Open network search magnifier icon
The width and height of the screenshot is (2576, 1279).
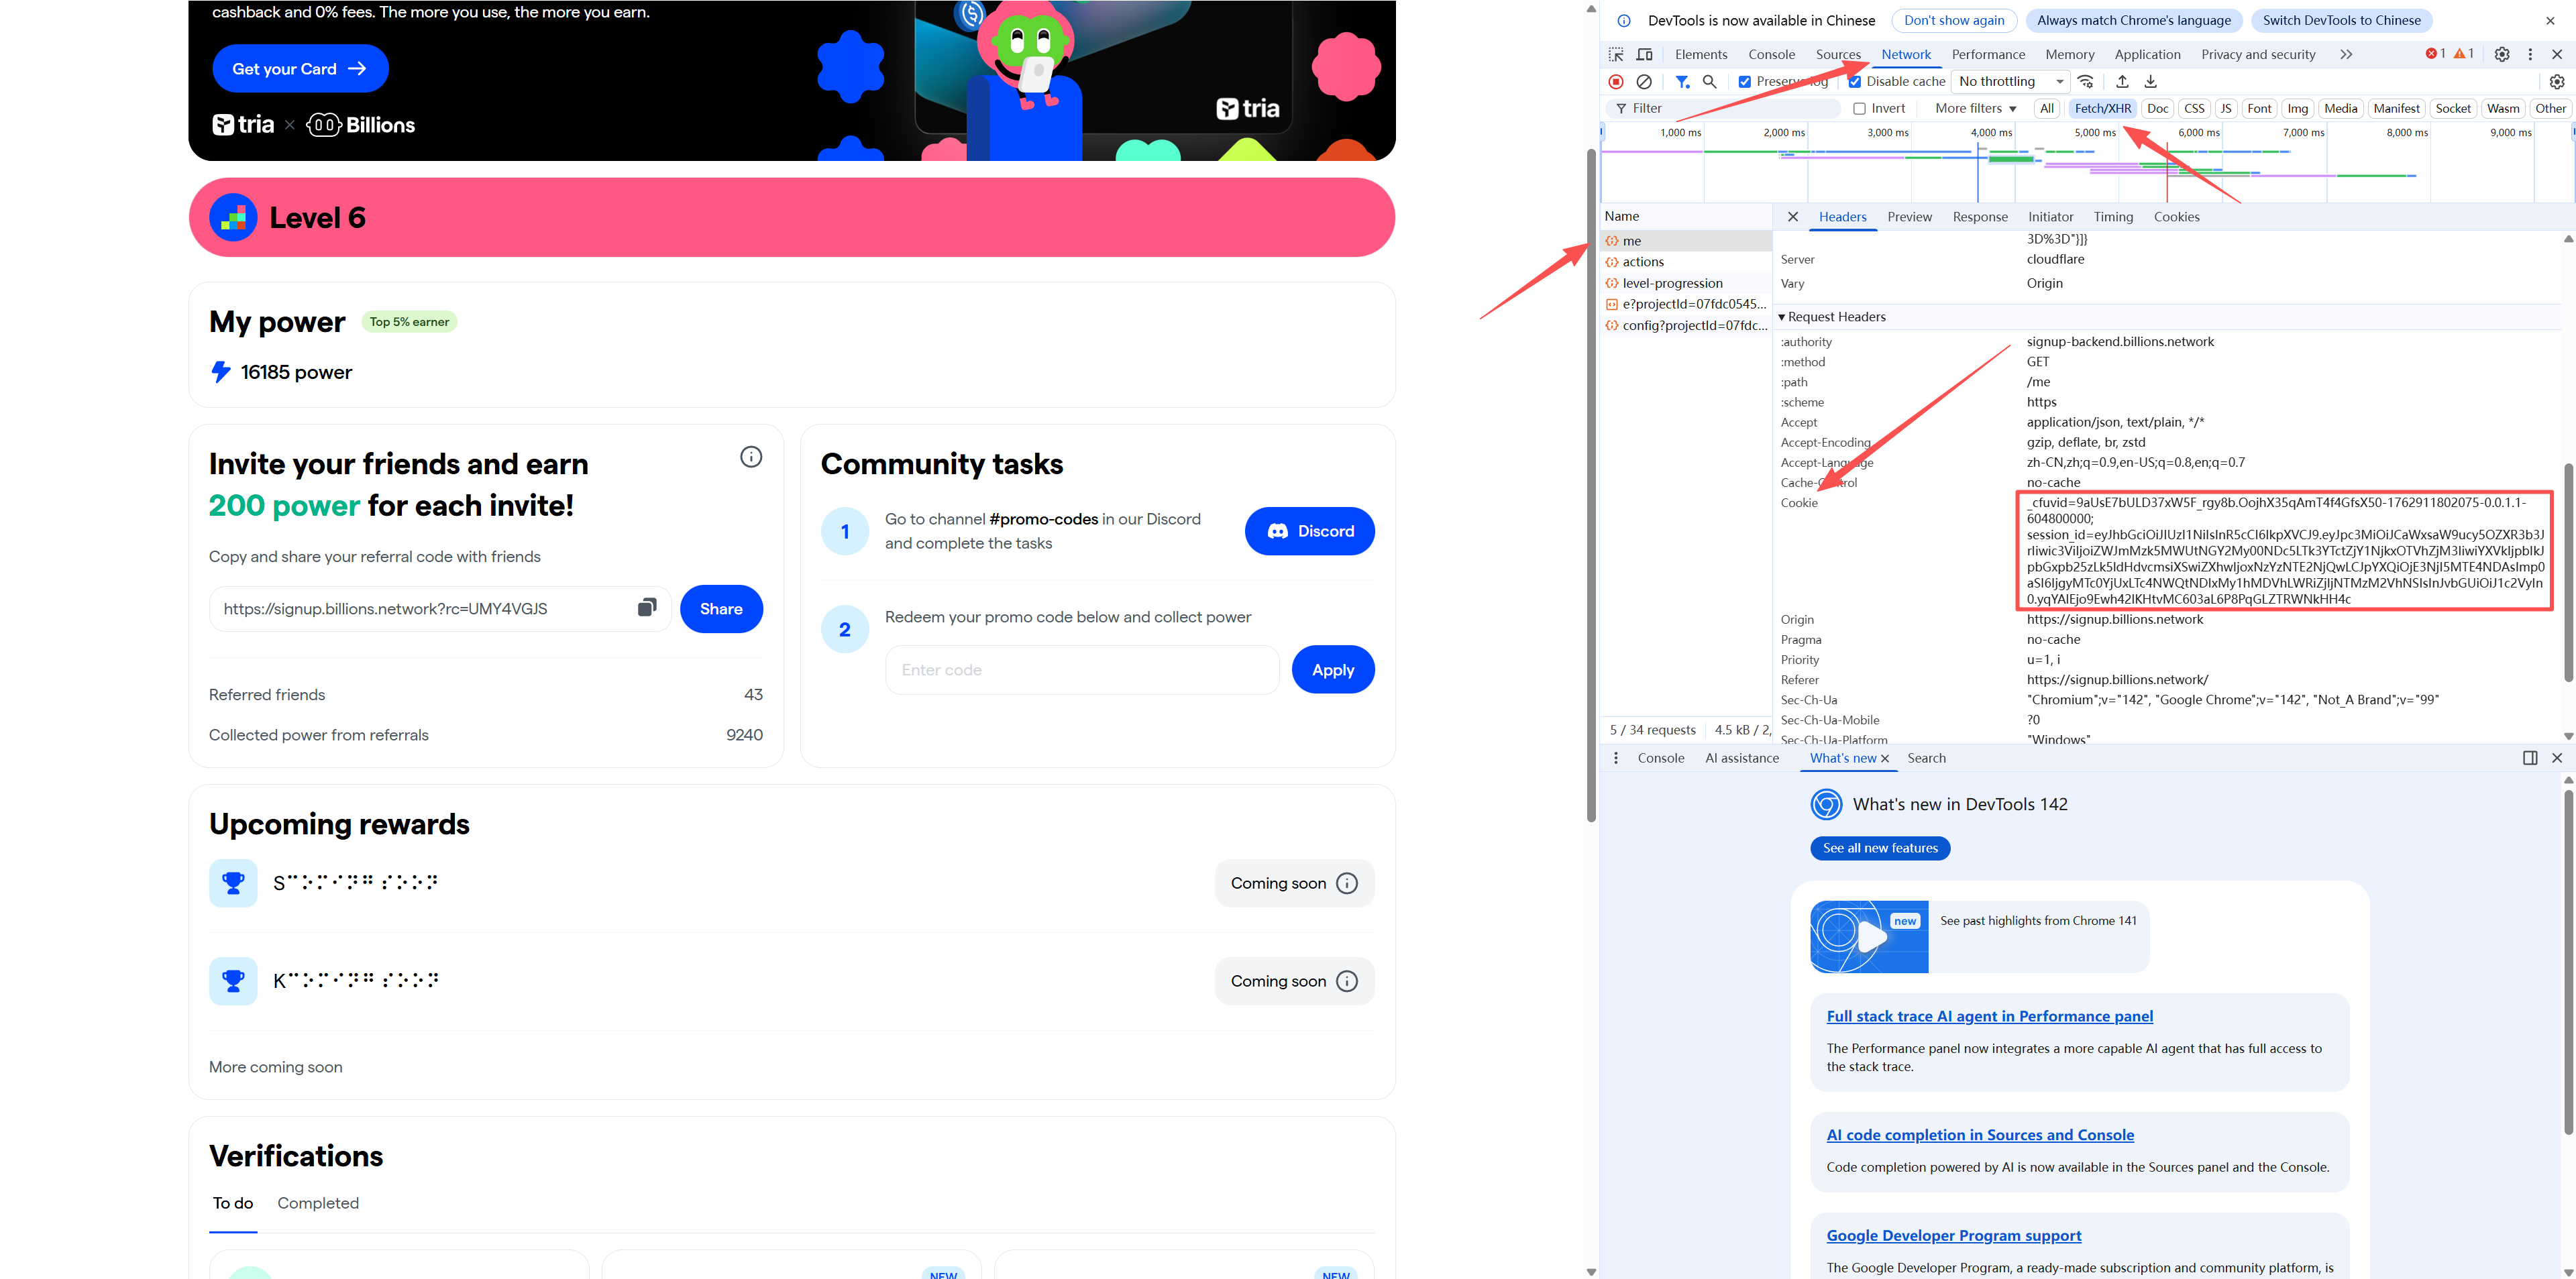point(1710,82)
